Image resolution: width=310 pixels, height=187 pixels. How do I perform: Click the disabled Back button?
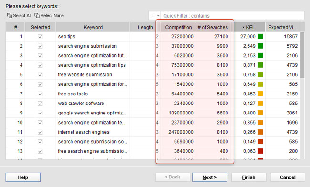(x=173, y=177)
